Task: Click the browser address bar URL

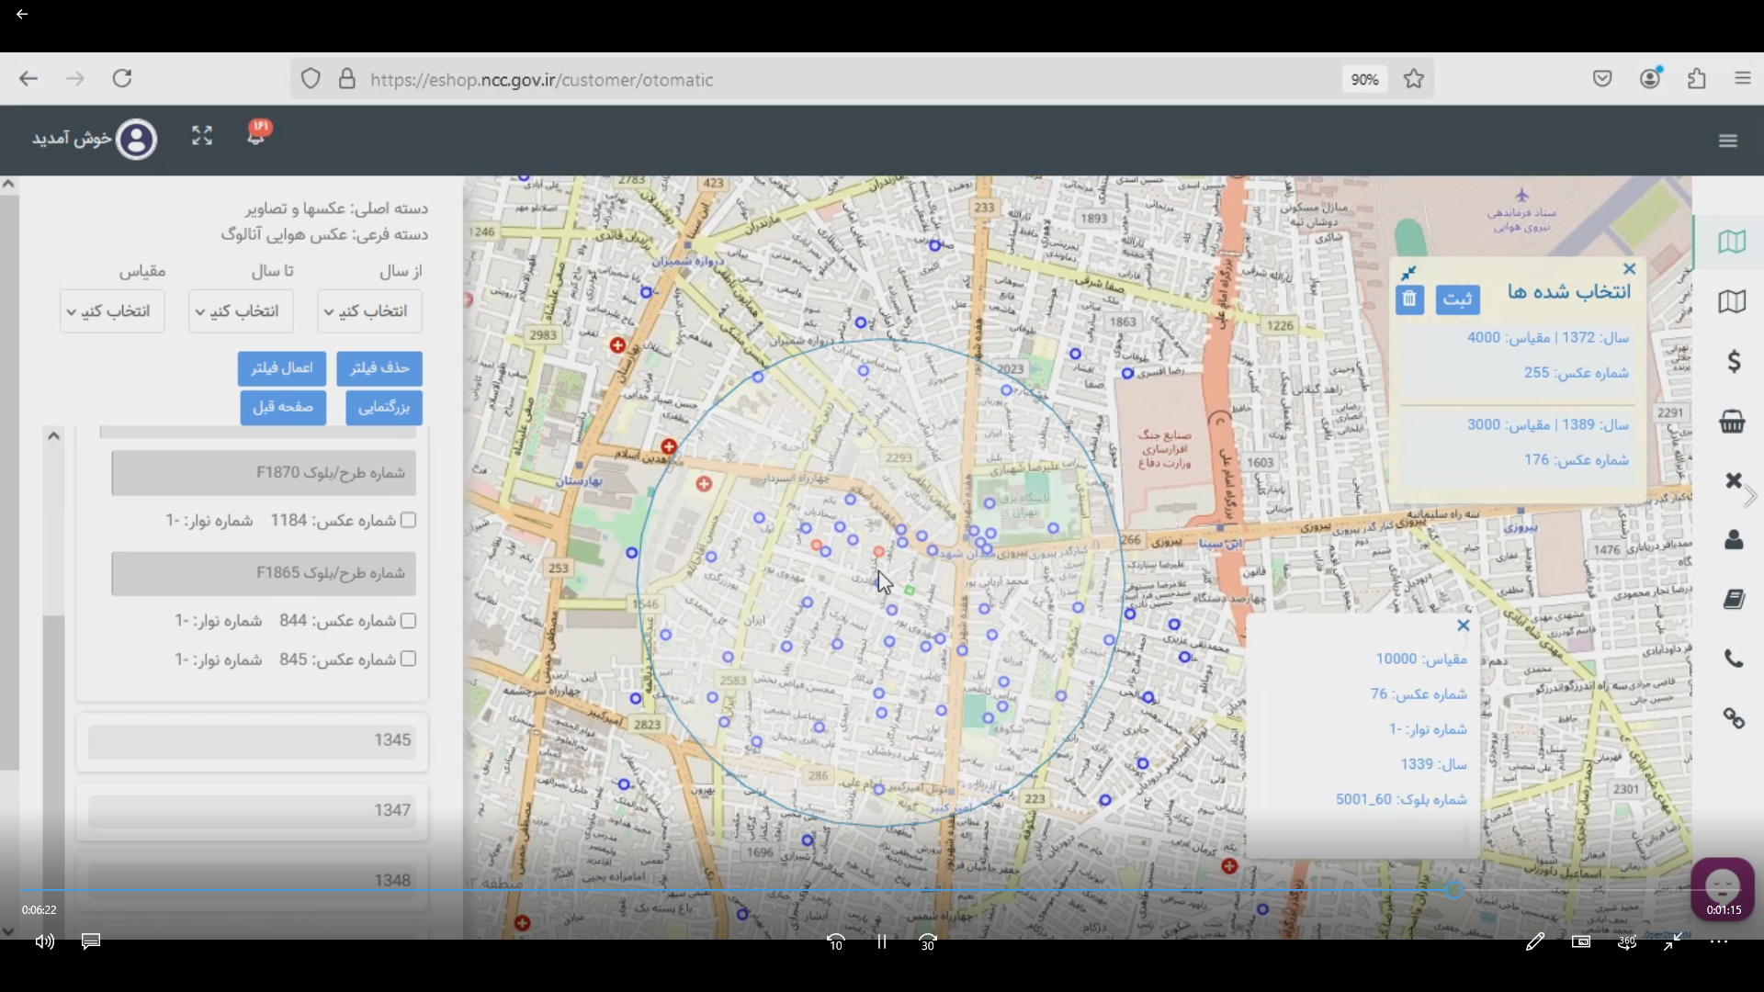Action: coord(542,80)
